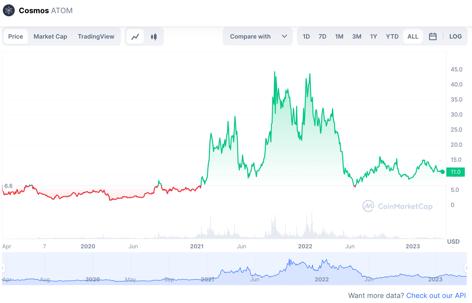Viewport: 472px width, 303px height.
Task: Click the 2022 label on main x-axis
Action: pos(305,246)
